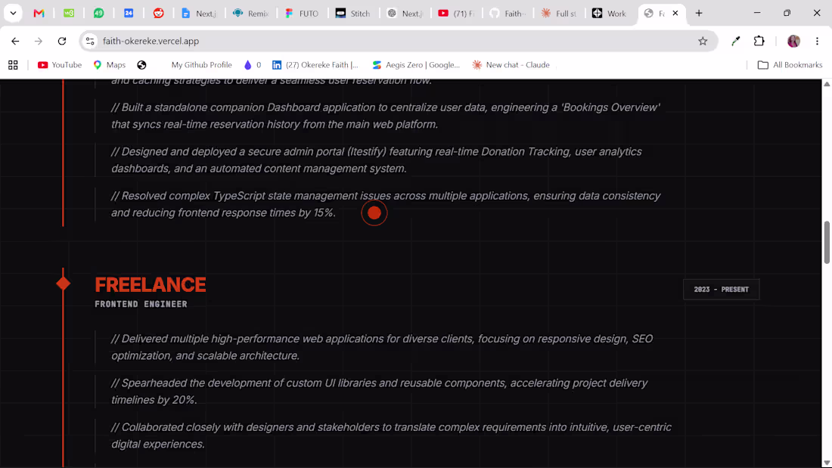The height and width of the screenshot is (468, 832).
Task: Open the green +3 tab
Action: (x=69, y=14)
